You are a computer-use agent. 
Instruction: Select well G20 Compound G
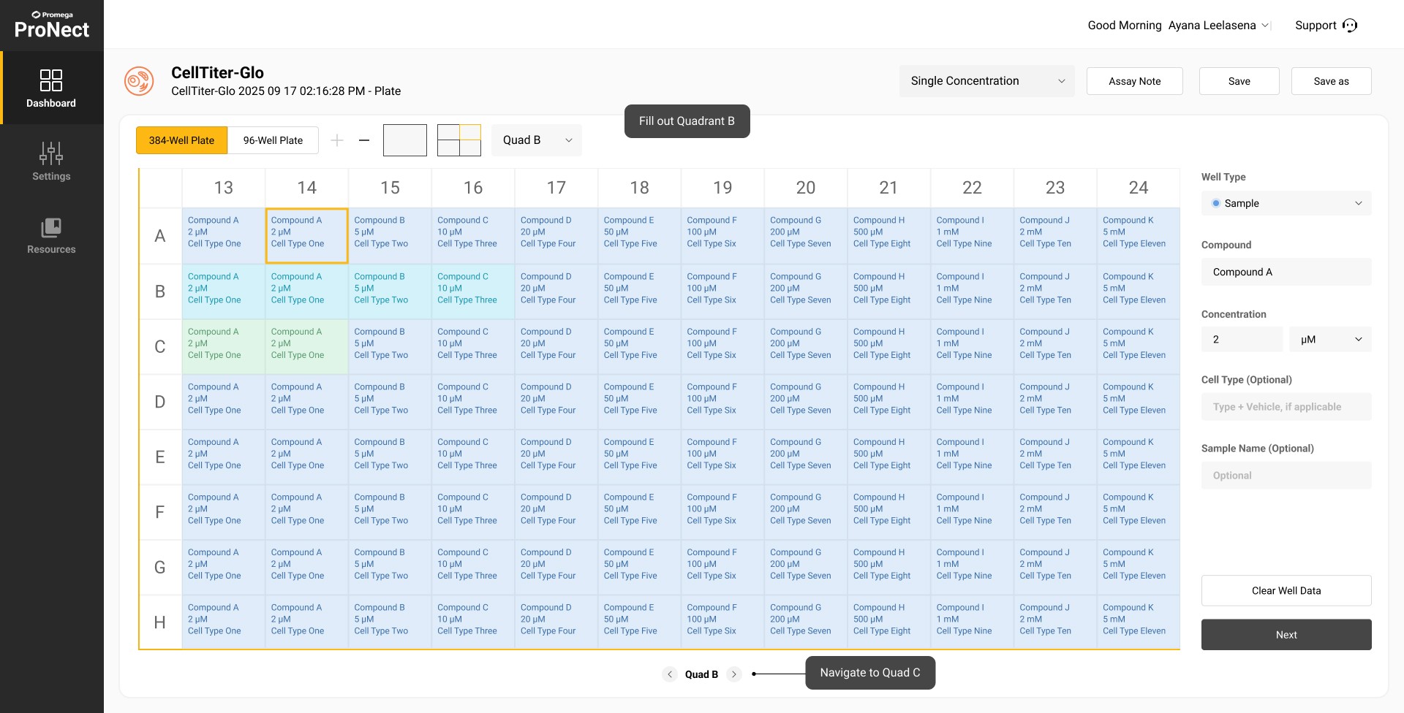point(806,567)
